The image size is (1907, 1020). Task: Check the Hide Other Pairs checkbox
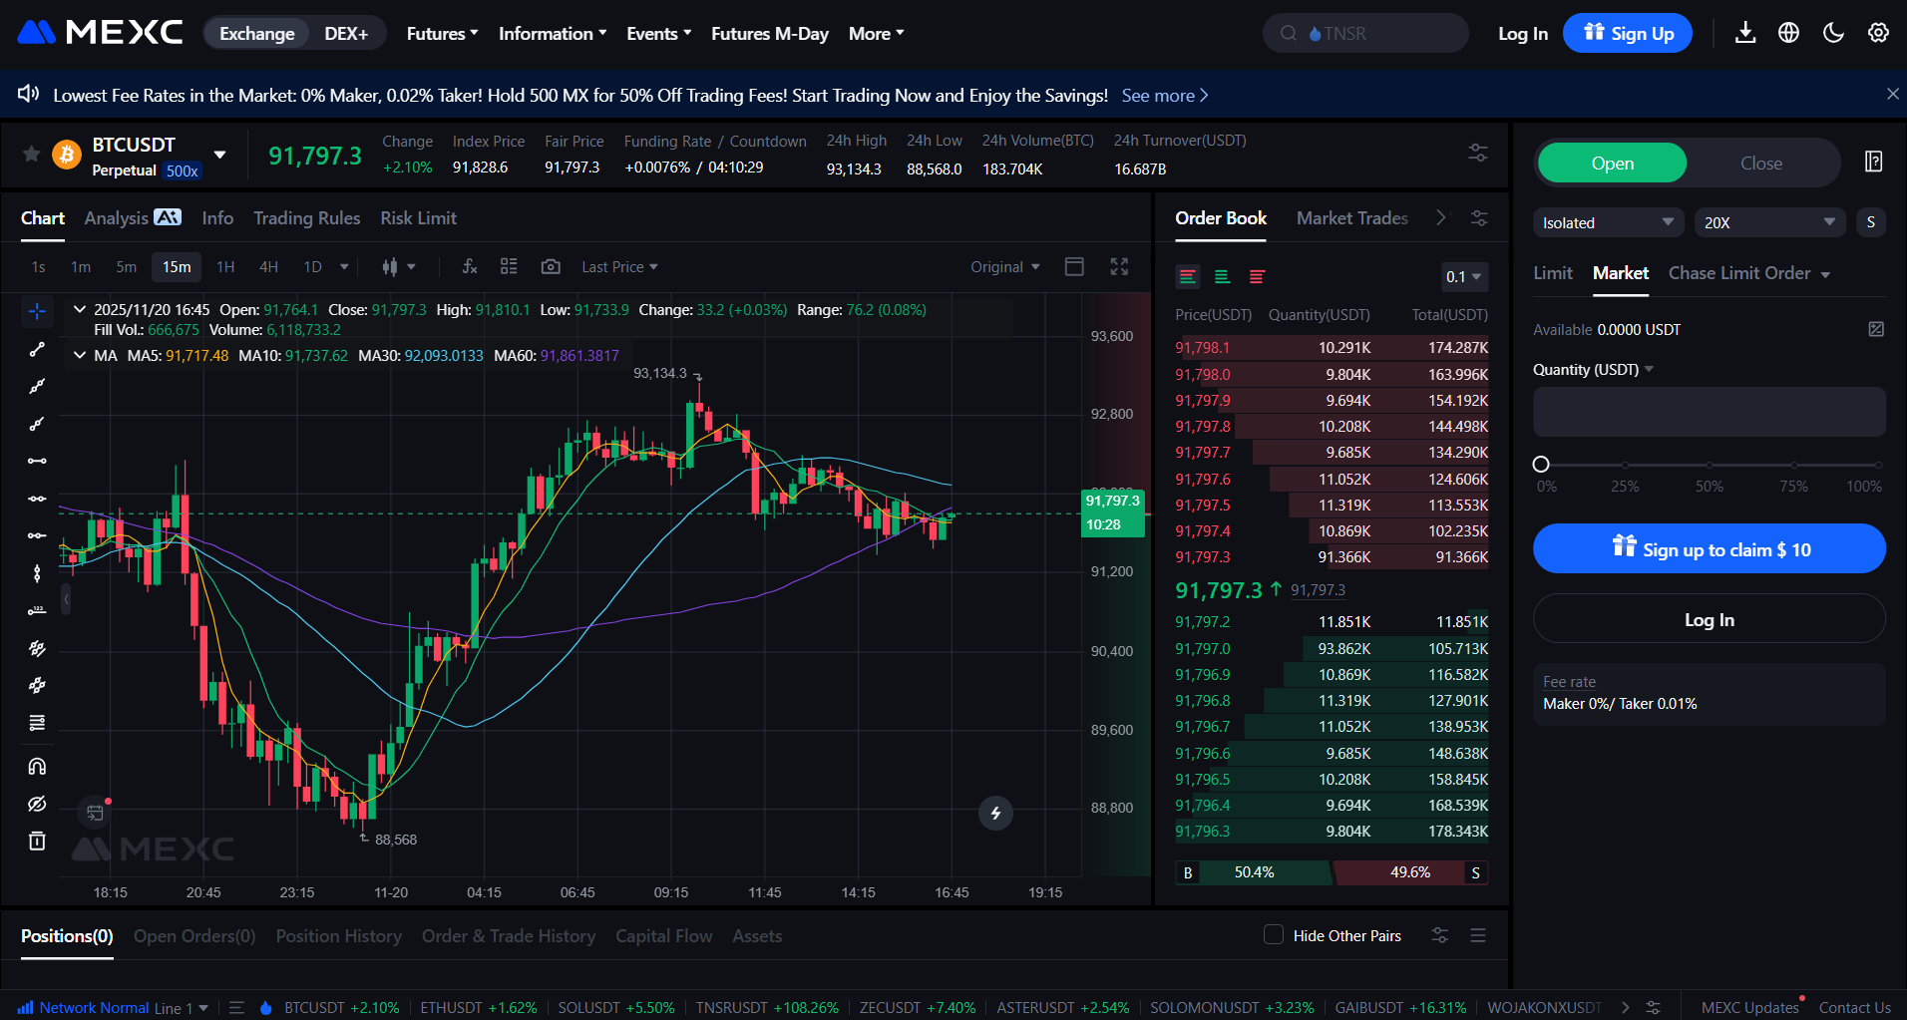1273,934
